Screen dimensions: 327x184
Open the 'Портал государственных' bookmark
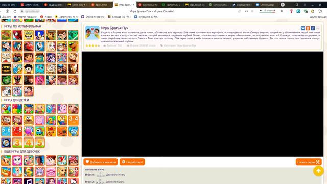point(25,17)
